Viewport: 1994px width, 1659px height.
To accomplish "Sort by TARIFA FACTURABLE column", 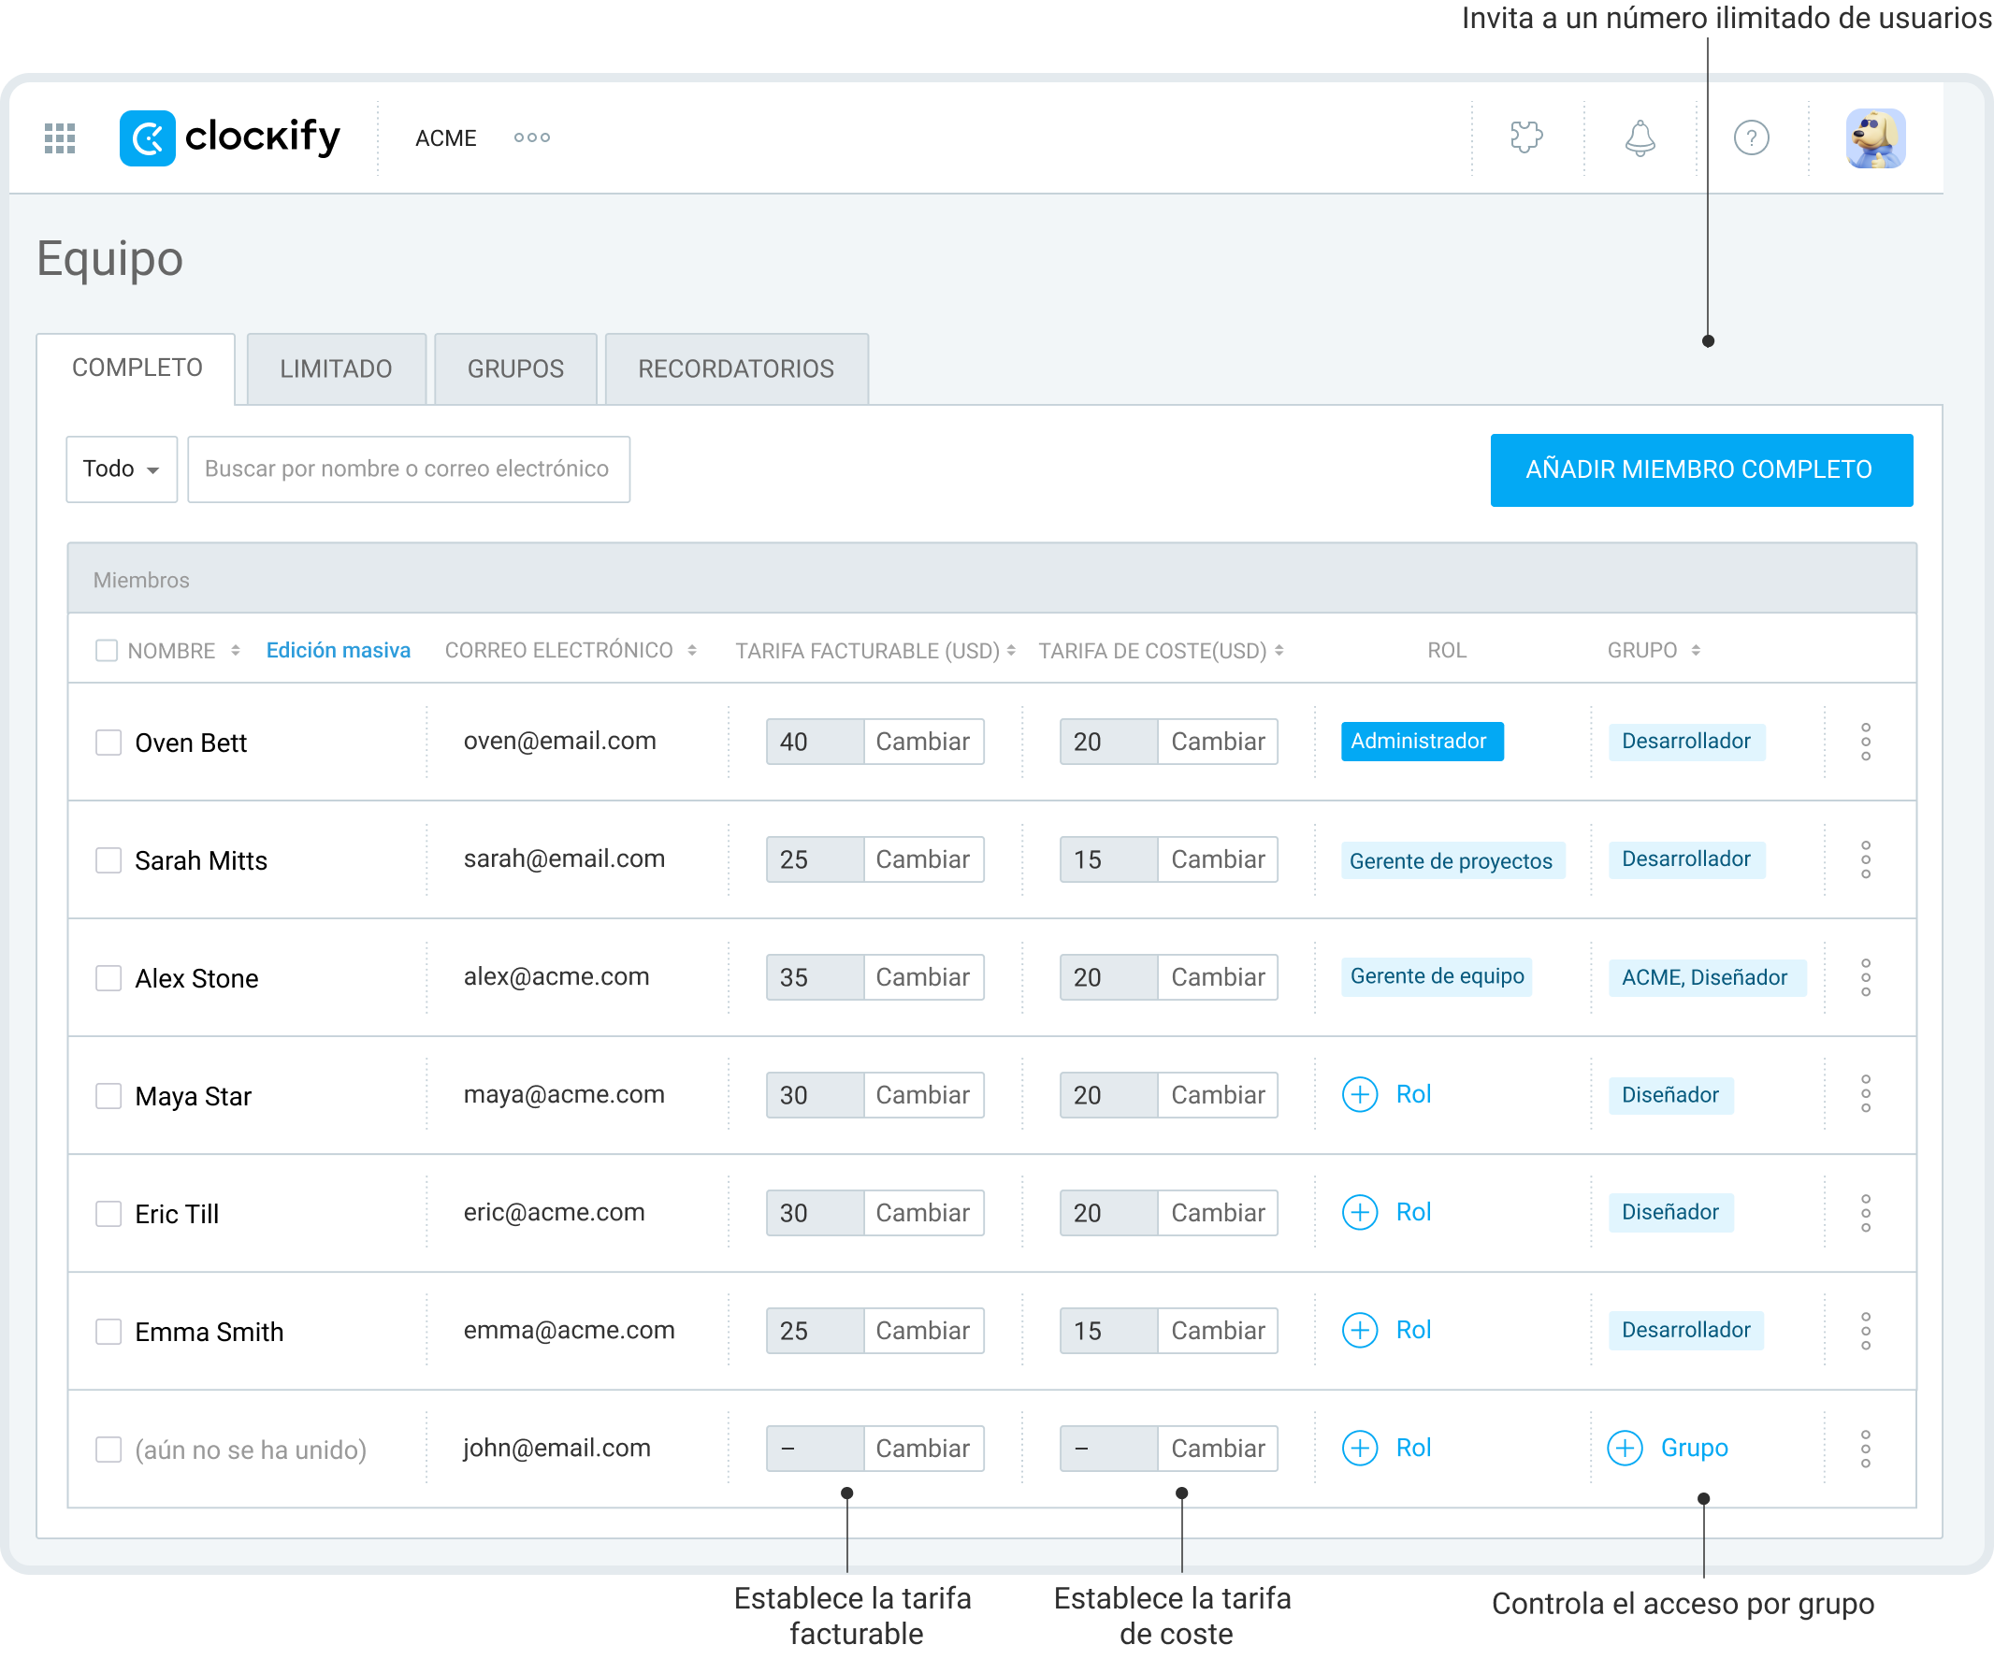I will point(1011,650).
